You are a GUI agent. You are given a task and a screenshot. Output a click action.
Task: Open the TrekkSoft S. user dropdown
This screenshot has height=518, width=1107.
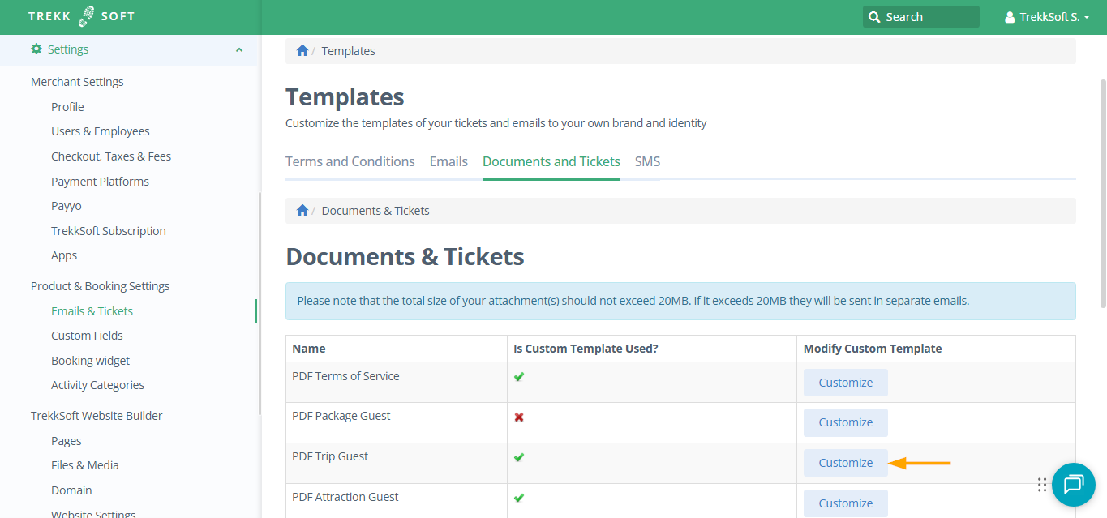click(x=1046, y=17)
